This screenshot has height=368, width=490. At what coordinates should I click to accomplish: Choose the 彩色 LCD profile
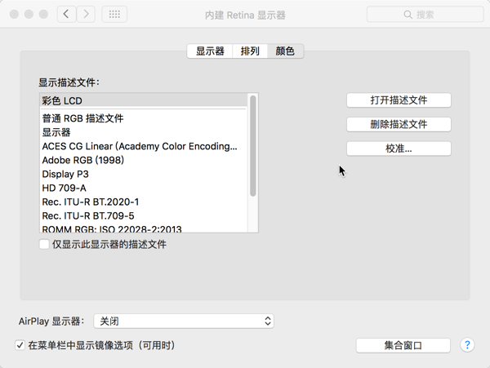pos(62,101)
